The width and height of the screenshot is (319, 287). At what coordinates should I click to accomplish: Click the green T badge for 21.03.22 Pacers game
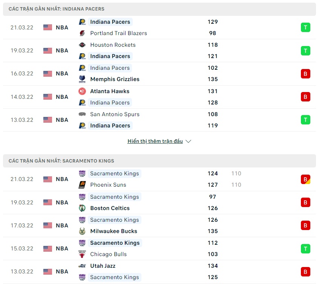click(x=305, y=28)
